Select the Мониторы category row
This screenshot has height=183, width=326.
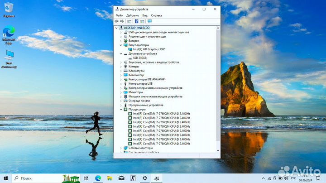click(x=136, y=92)
